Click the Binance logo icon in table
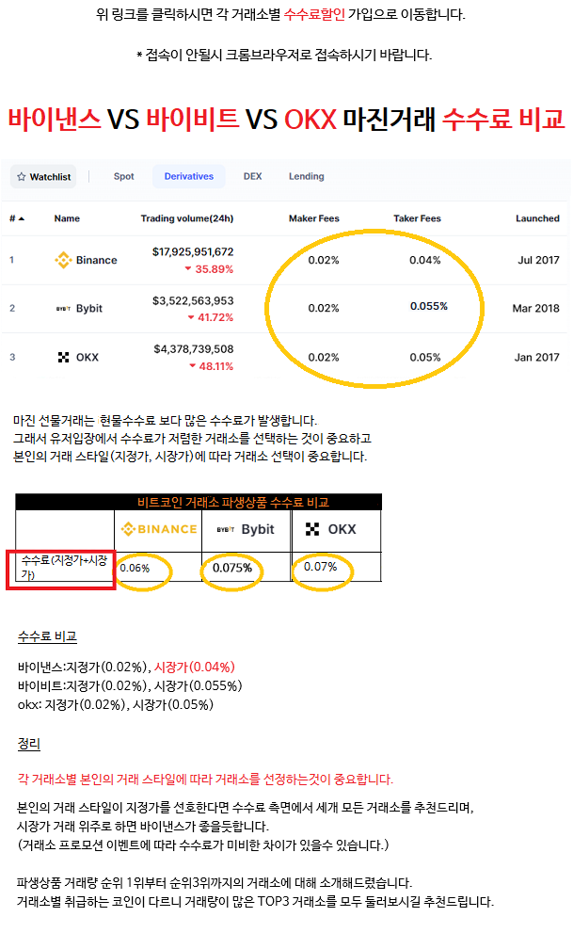This screenshot has width=573, height=933. pos(63,260)
